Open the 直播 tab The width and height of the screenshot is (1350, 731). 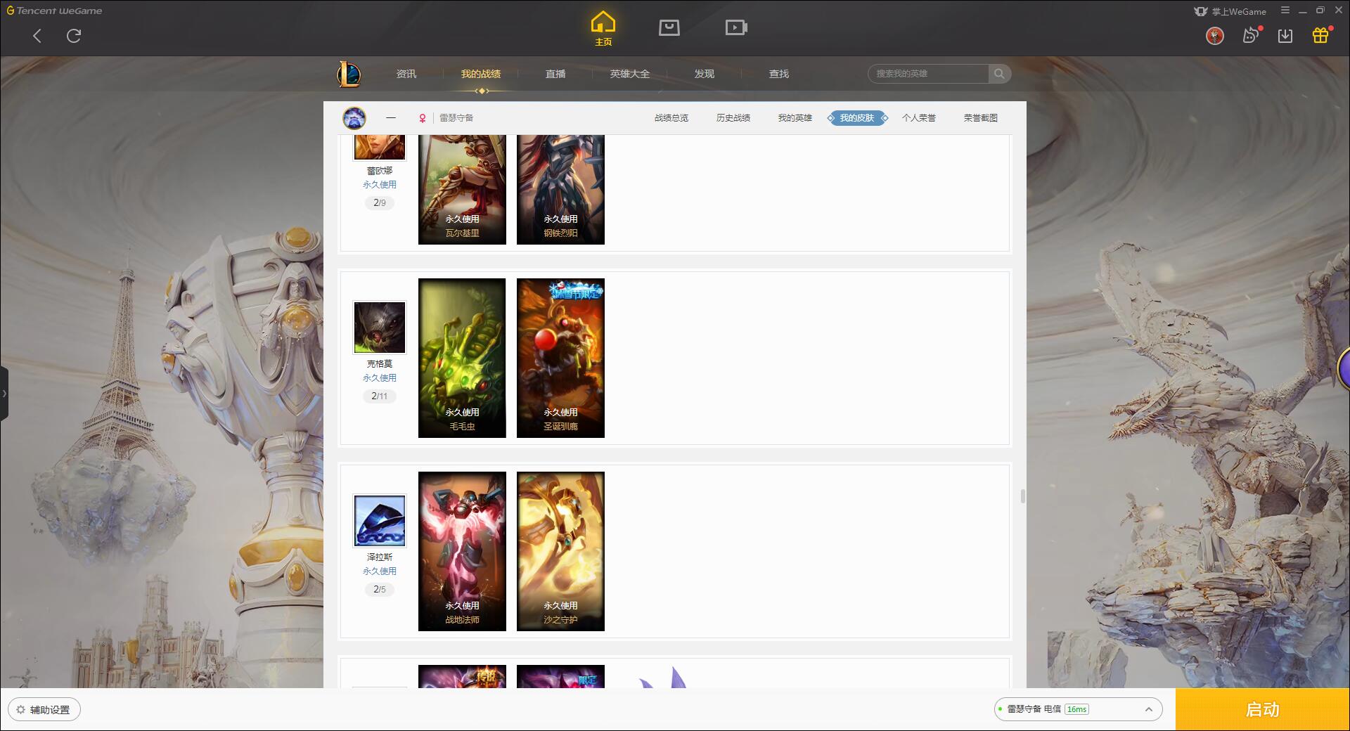click(555, 74)
